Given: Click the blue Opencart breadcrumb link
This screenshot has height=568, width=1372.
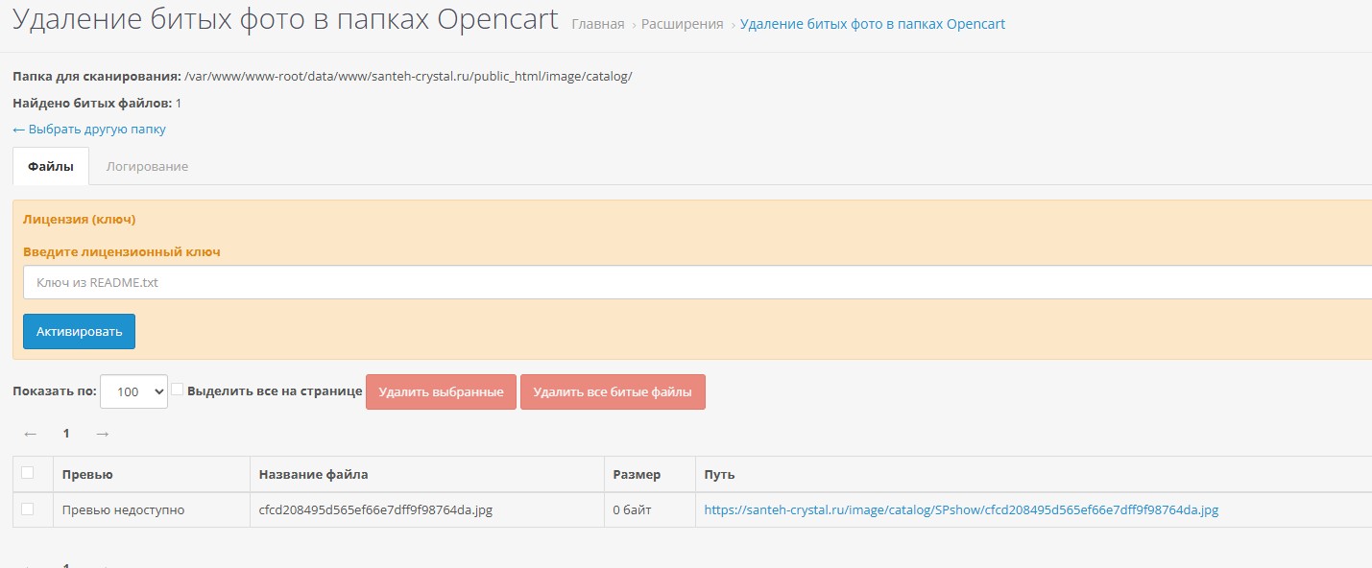Looking at the screenshot, I should click(x=872, y=24).
